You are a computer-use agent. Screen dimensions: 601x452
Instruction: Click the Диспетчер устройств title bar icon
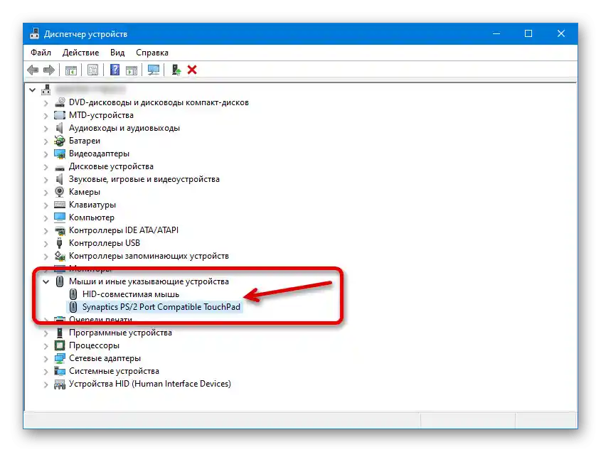click(35, 33)
